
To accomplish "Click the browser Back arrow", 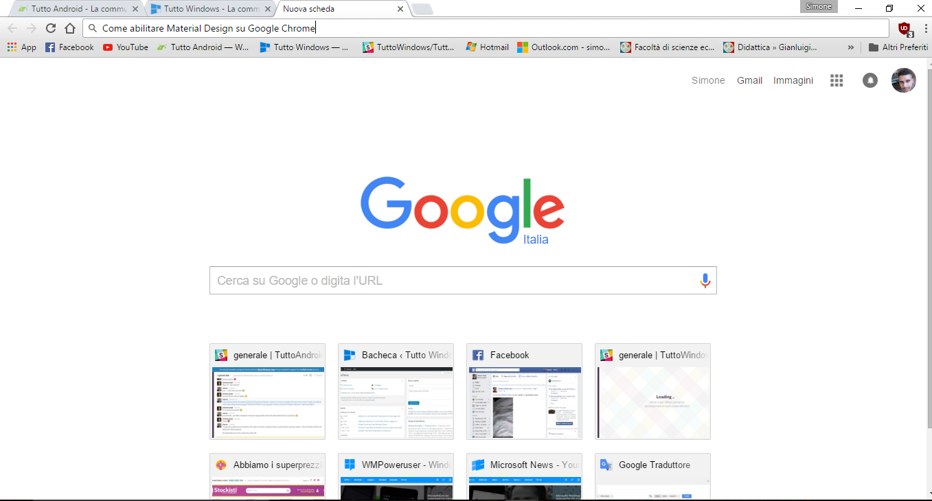I will point(12,28).
